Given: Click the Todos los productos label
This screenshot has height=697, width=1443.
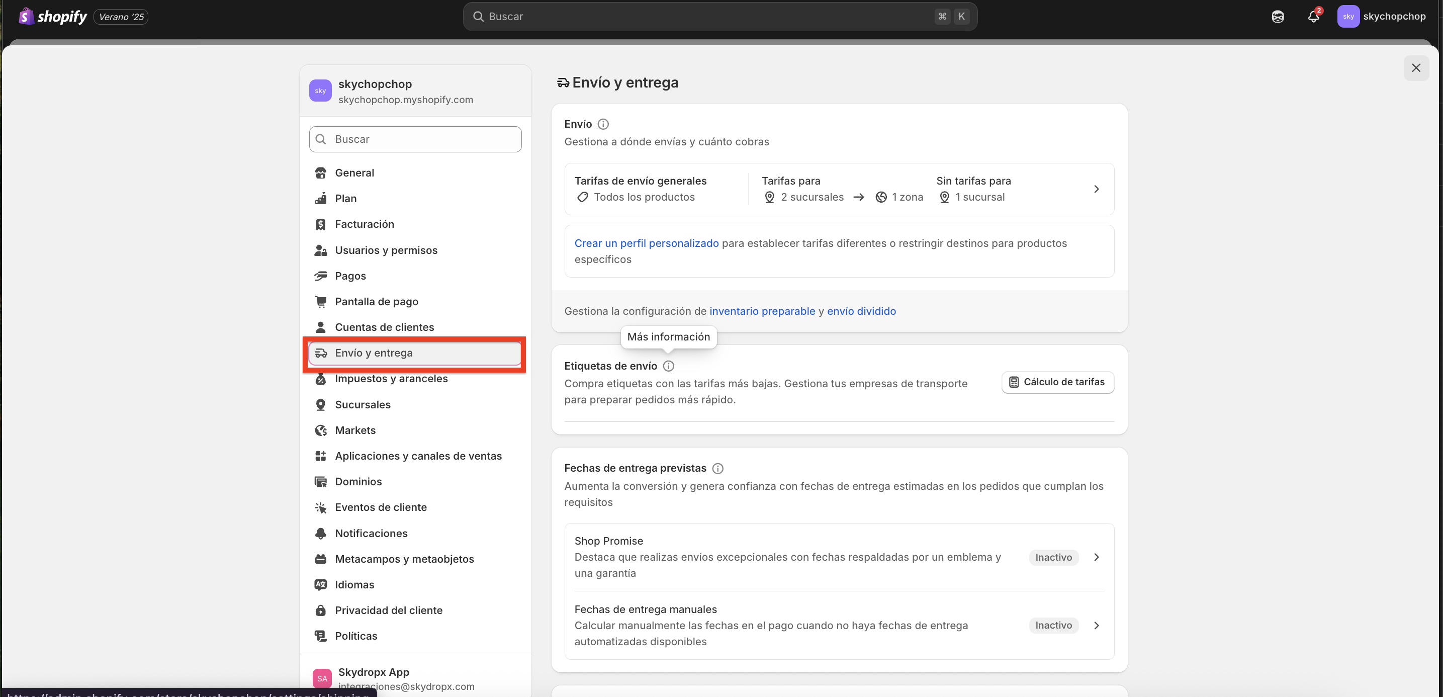Looking at the screenshot, I should pos(644,197).
